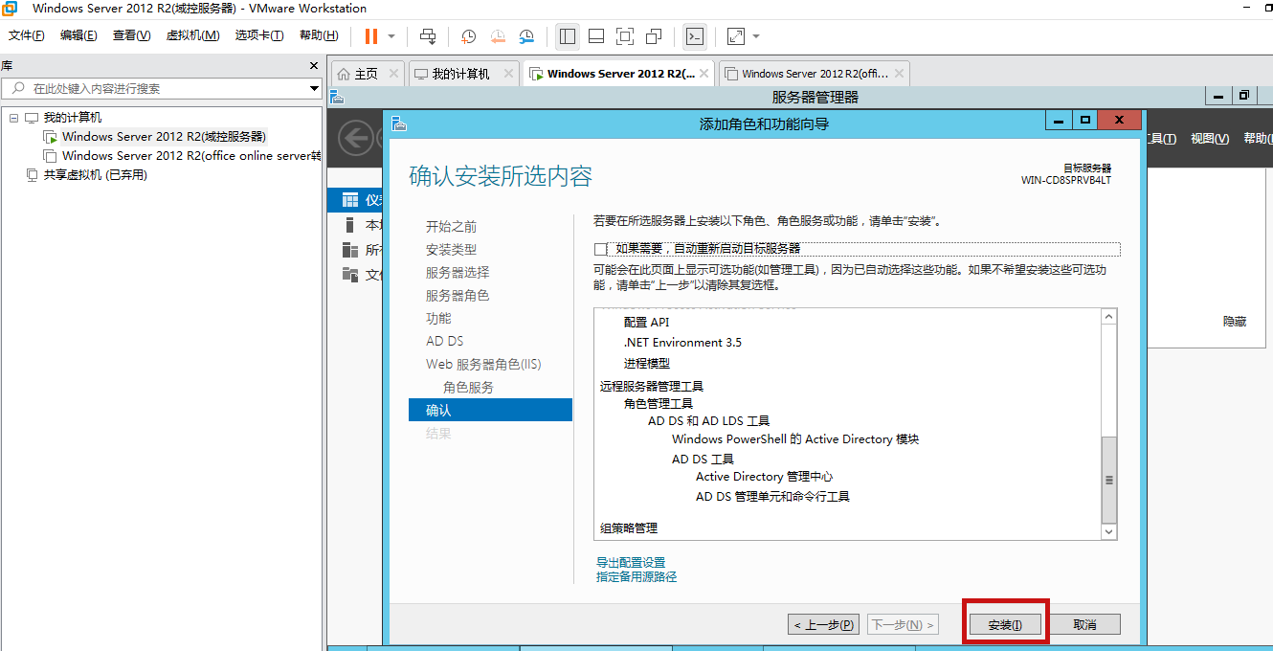This screenshot has width=1273, height=651.
Task: Click the local server icon in Server Manager sidebar
Action: pyautogui.click(x=349, y=225)
